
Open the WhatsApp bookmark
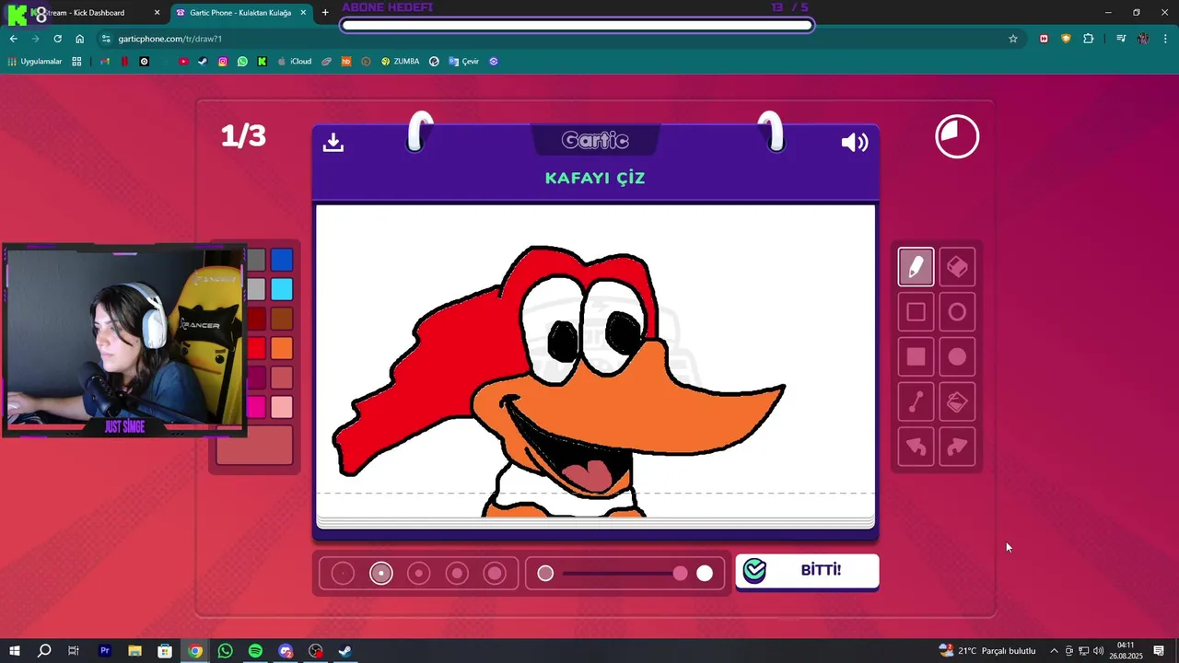point(242,62)
